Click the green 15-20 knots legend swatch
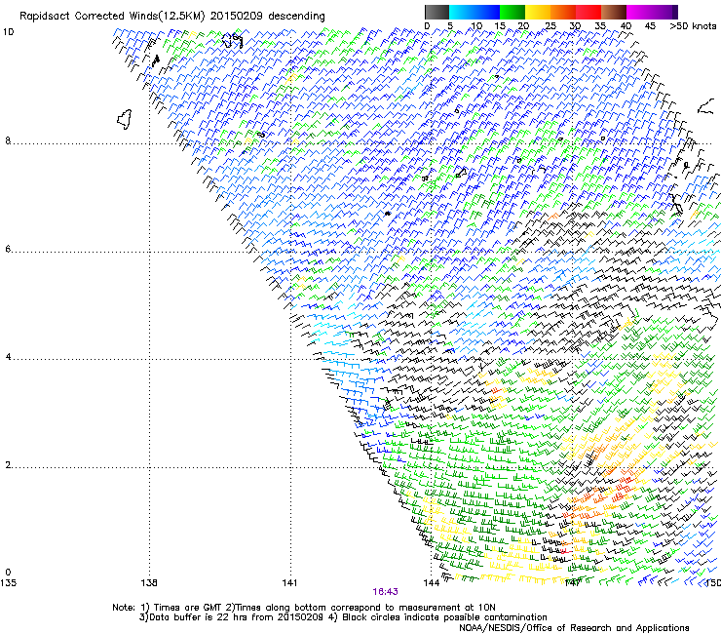This screenshot has height=634, width=721. (512, 12)
